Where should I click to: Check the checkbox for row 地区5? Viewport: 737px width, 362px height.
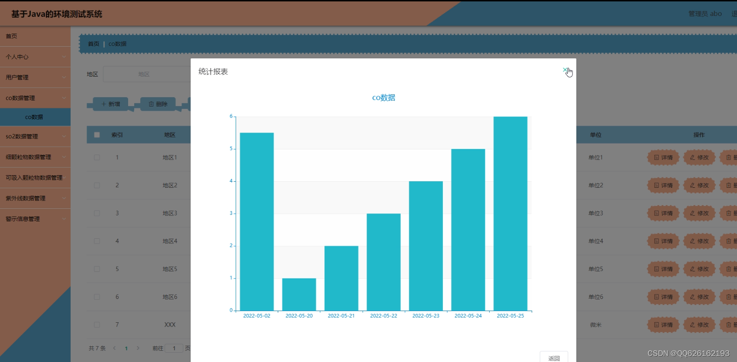pyautogui.click(x=97, y=269)
